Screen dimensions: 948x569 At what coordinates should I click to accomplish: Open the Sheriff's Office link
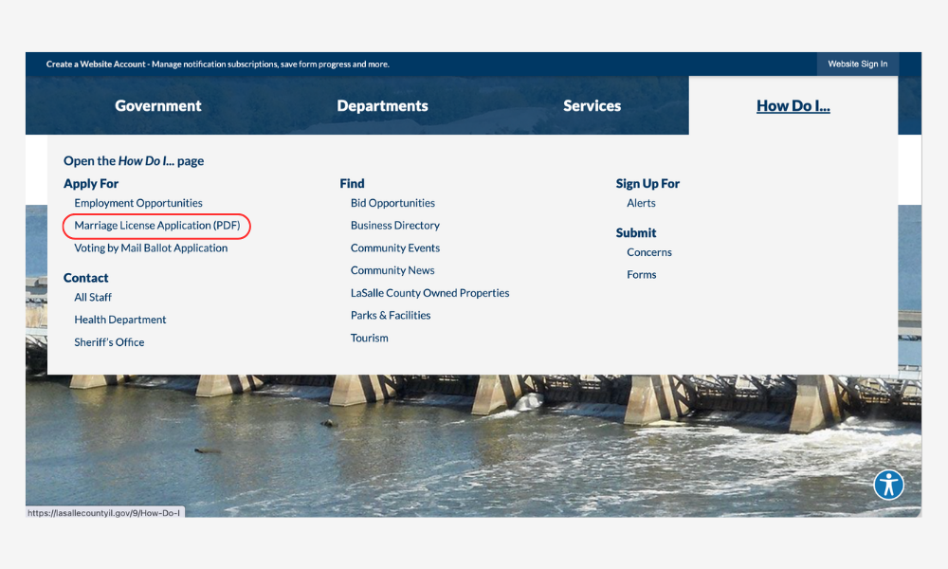click(109, 342)
